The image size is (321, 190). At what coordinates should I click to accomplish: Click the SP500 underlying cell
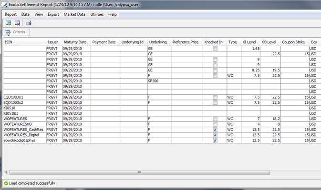[x=159, y=81]
